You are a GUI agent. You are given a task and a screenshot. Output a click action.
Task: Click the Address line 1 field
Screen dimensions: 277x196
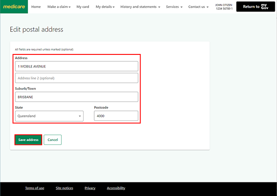click(76, 66)
